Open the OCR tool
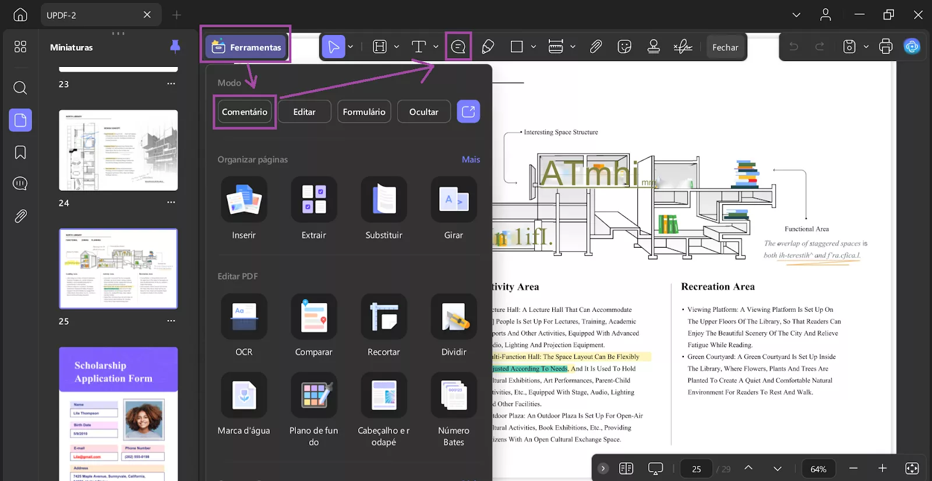932x481 pixels. pos(243,318)
